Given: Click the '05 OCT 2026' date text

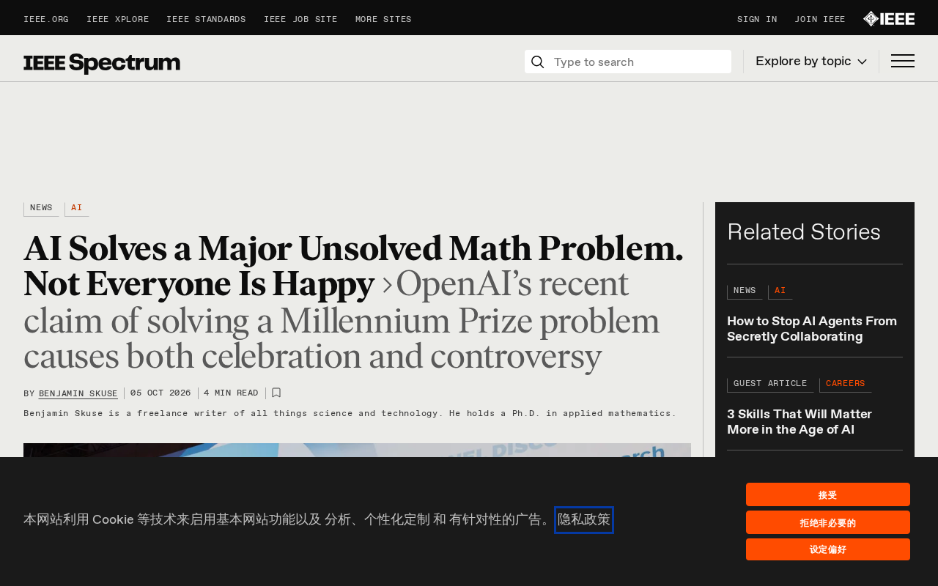Looking at the screenshot, I should pos(160,393).
